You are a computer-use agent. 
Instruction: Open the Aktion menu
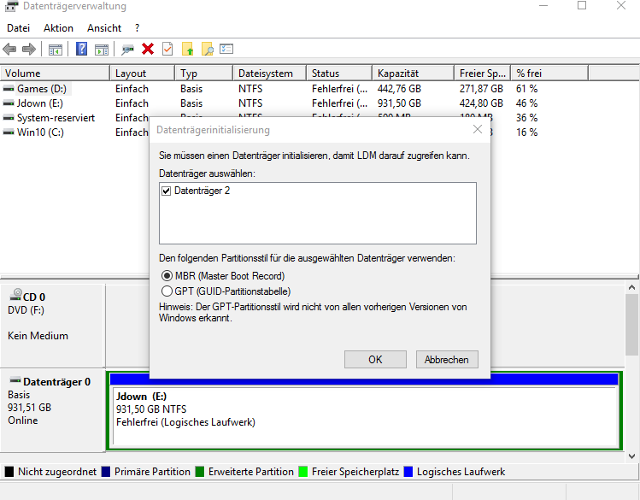coord(58,28)
